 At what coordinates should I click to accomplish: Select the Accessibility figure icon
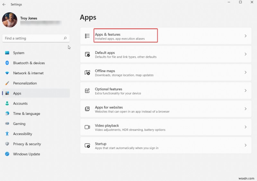coord(7,133)
